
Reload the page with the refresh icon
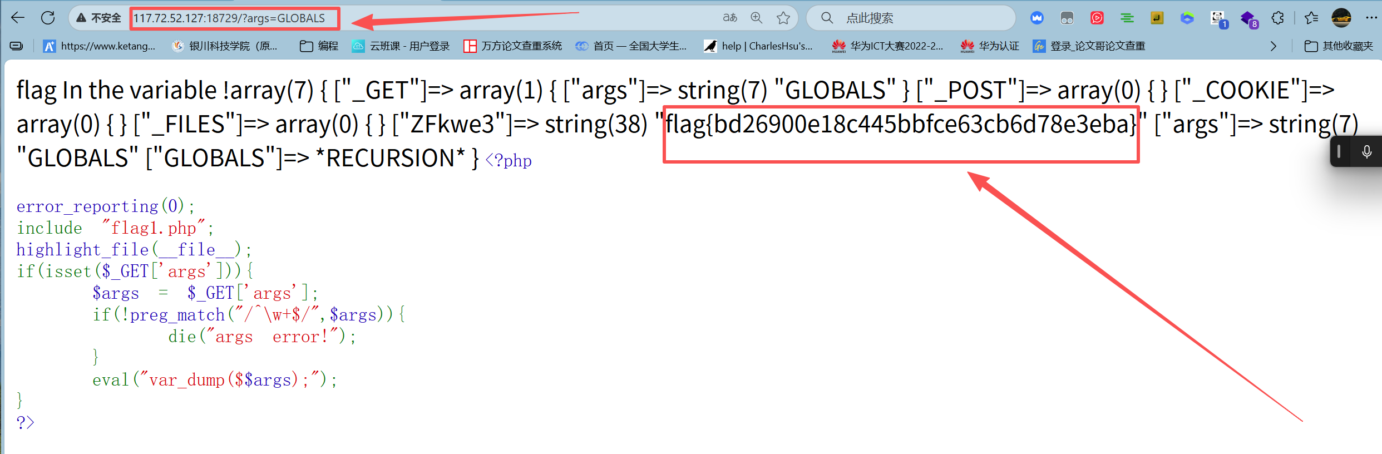48,18
